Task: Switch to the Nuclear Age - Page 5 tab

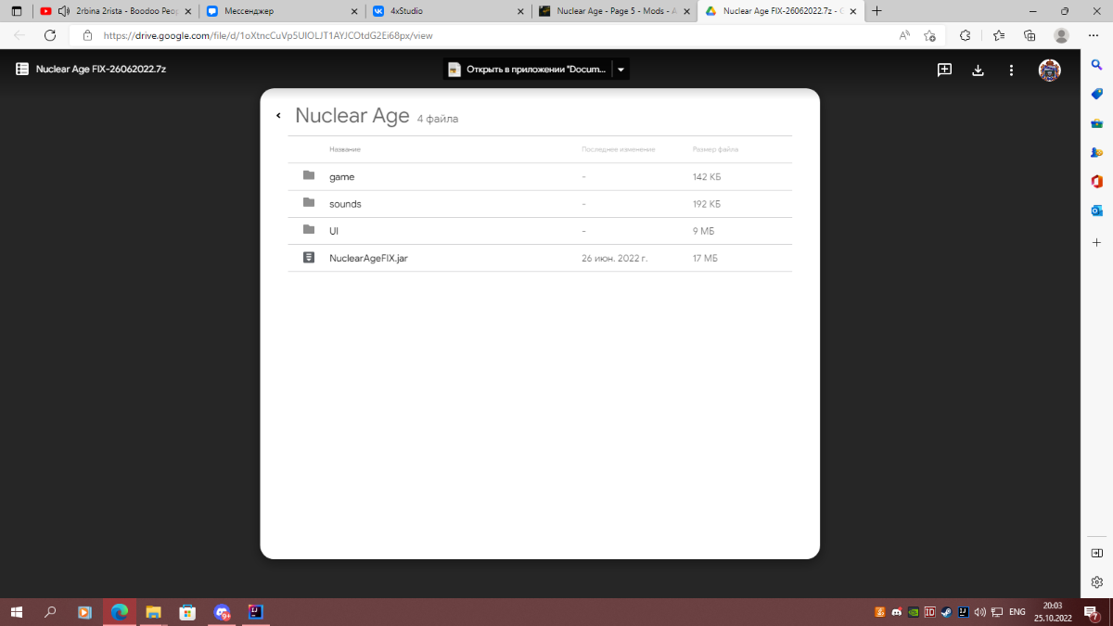Action: (x=616, y=11)
